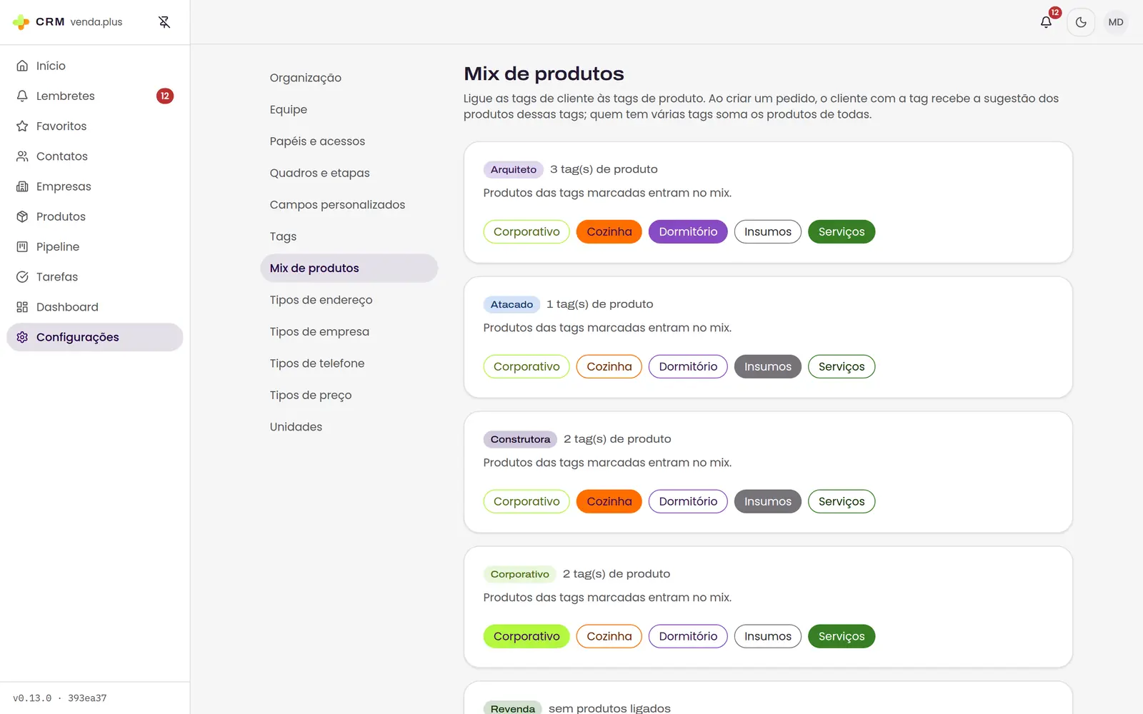The width and height of the screenshot is (1143, 714).
Task: Enable Insumos tag in Arquiteto card
Action: (x=768, y=232)
